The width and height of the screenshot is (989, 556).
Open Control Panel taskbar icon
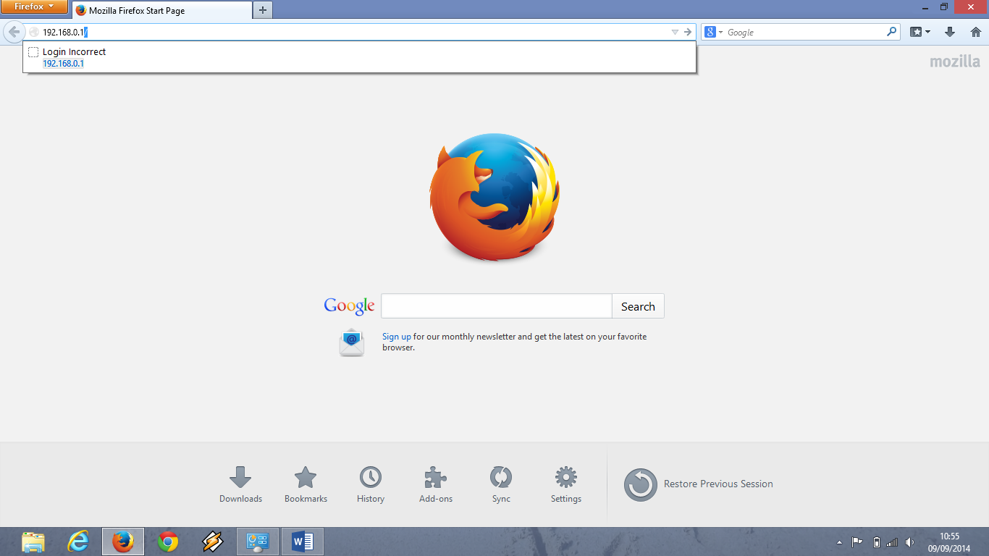(x=257, y=542)
